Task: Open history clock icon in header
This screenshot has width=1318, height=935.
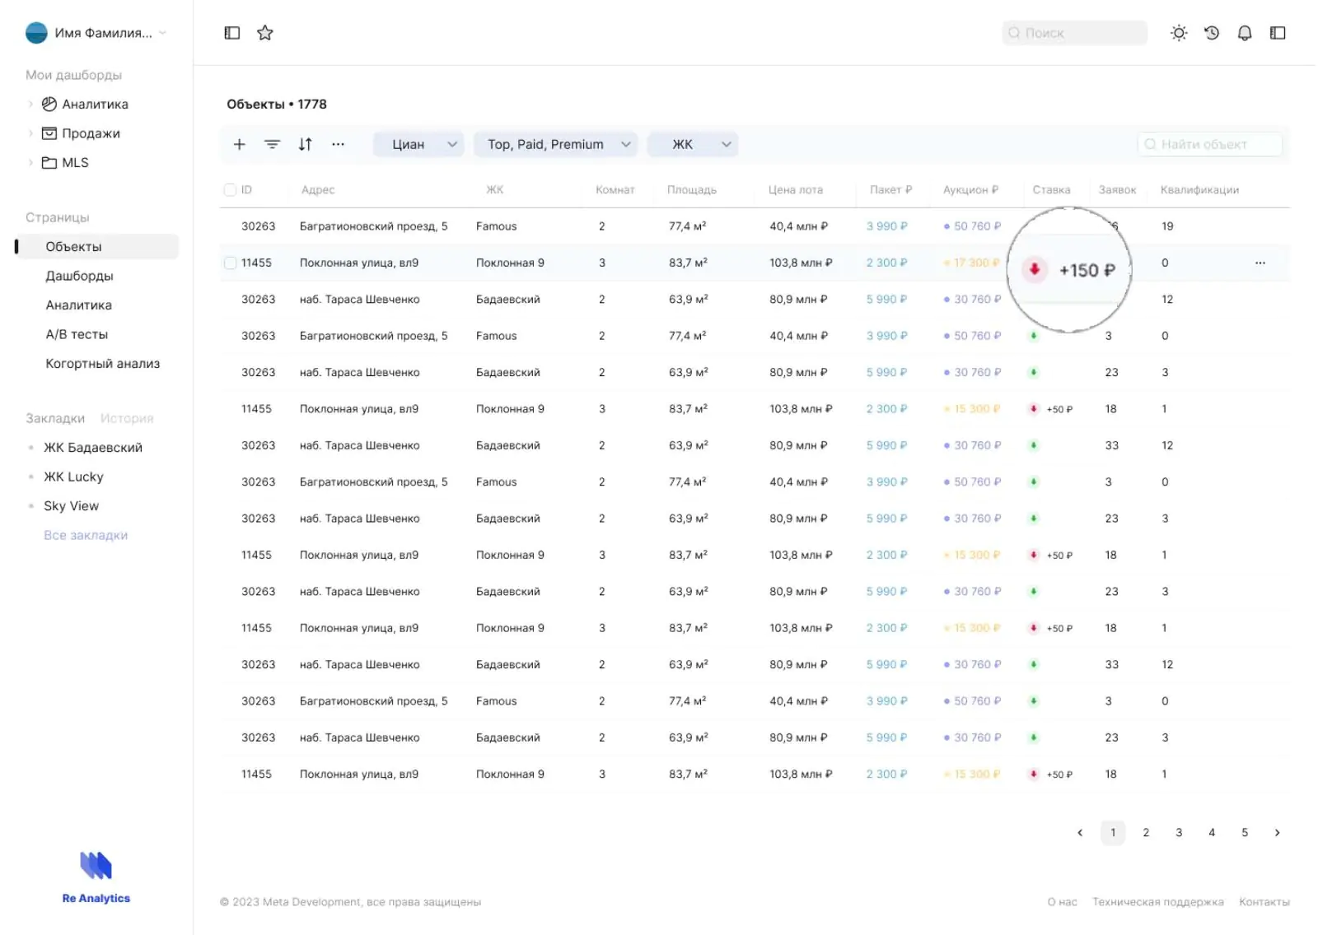Action: tap(1212, 33)
